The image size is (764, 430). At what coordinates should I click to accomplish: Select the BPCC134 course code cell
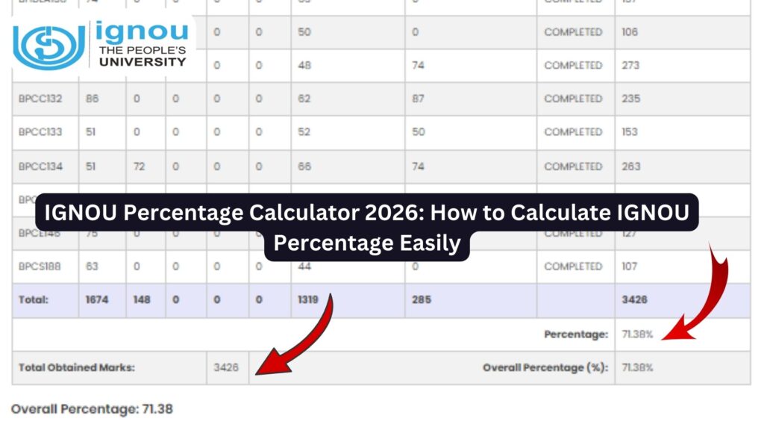click(x=40, y=166)
